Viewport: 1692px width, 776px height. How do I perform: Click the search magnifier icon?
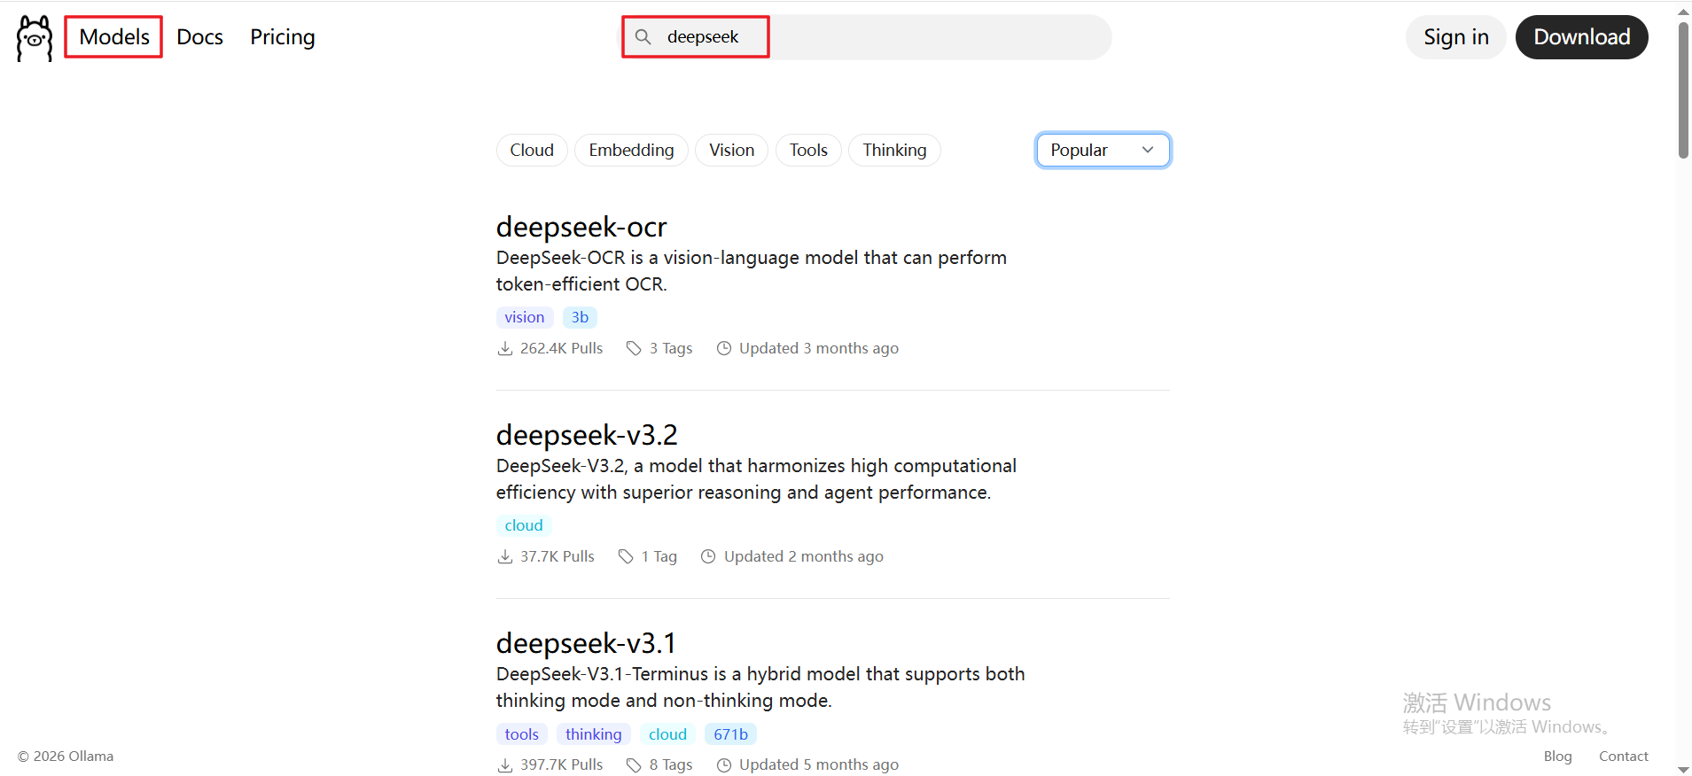pyautogui.click(x=643, y=37)
